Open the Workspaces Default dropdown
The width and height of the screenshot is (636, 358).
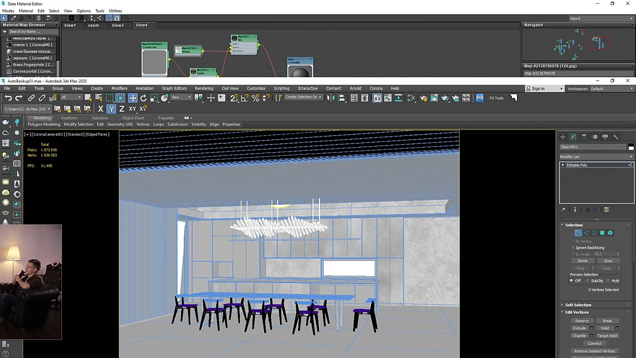point(611,88)
